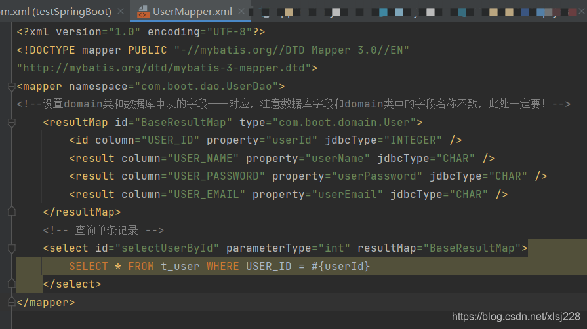Click jdbcType value "INTEGER"

pos(413,140)
